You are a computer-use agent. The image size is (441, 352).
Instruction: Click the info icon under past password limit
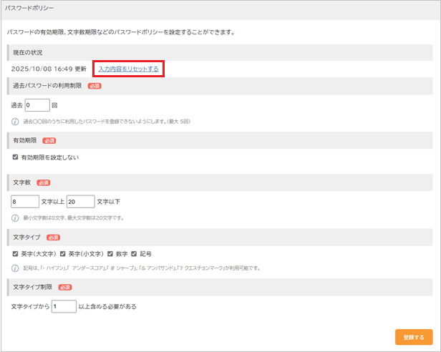point(15,122)
